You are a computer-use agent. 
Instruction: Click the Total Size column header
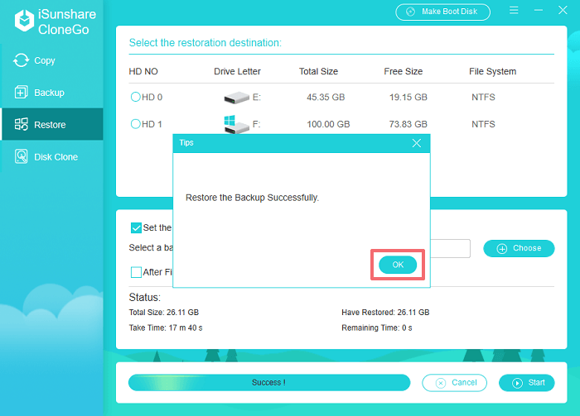[318, 72]
